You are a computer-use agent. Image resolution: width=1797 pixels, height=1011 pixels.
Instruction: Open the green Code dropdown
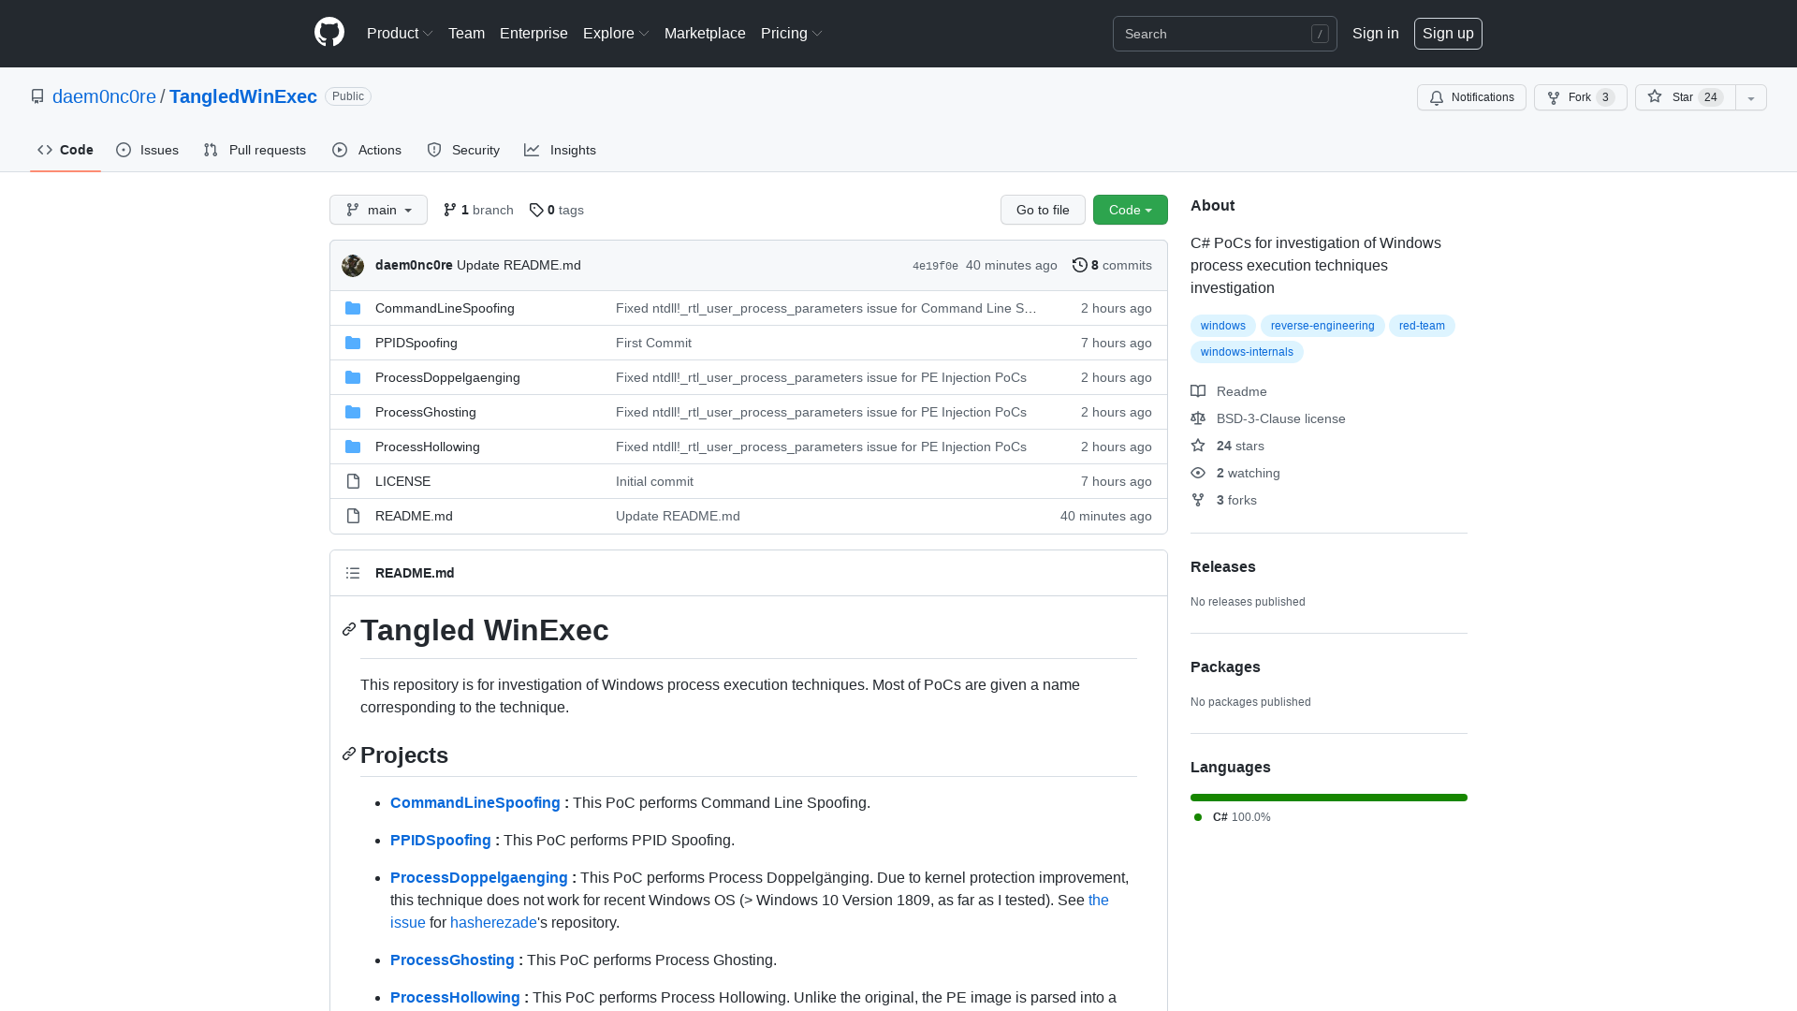[1130, 210]
